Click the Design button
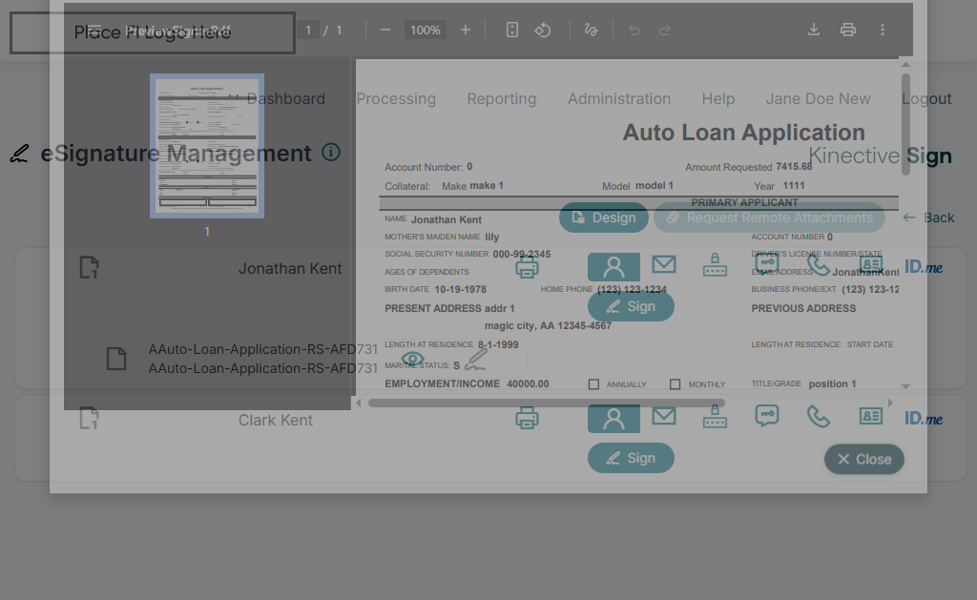Image resolution: width=977 pixels, height=600 pixels. (604, 217)
